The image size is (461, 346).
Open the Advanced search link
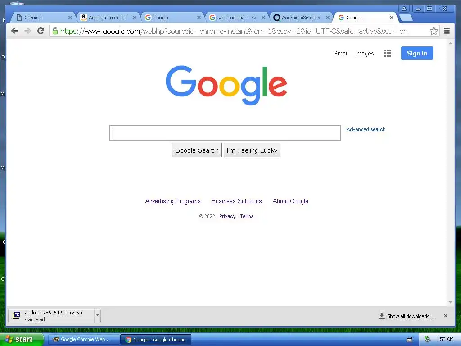coord(366,129)
